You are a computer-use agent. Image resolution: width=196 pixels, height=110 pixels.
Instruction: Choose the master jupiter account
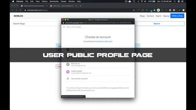pos(98,72)
